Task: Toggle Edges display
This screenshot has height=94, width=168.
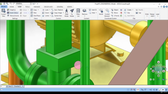Action: [23, 16]
